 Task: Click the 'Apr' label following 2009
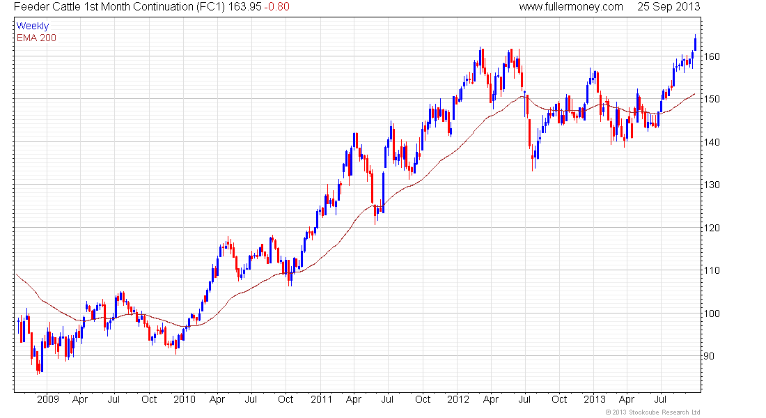pyautogui.click(x=80, y=399)
